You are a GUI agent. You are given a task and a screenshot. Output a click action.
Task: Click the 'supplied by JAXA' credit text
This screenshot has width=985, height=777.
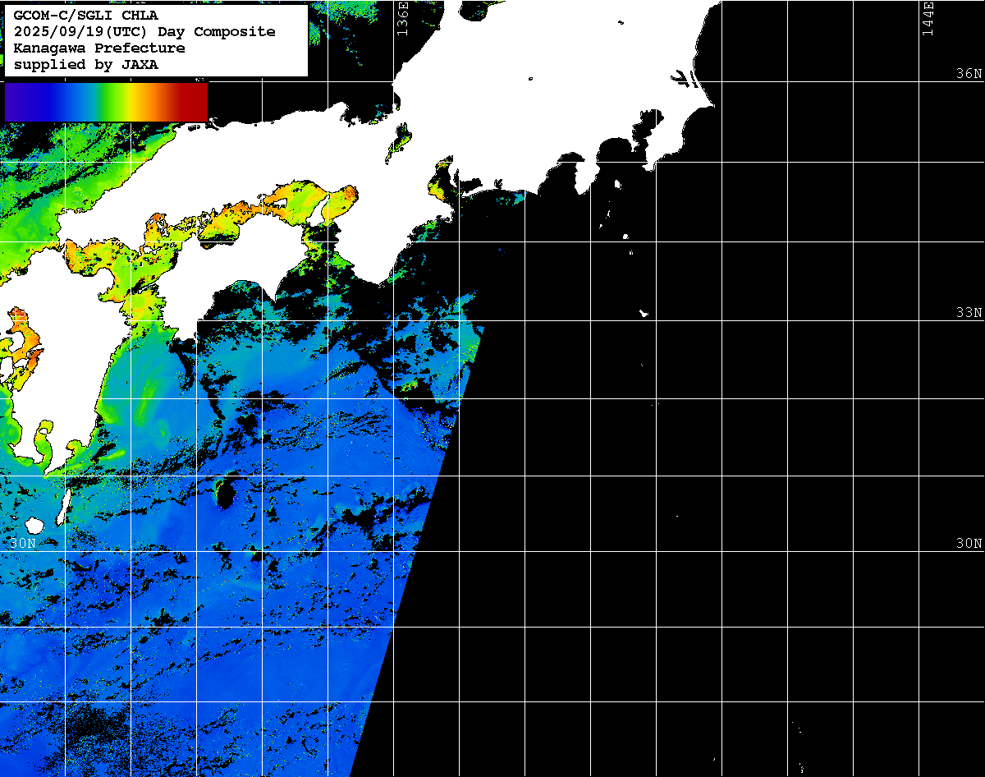point(86,65)
